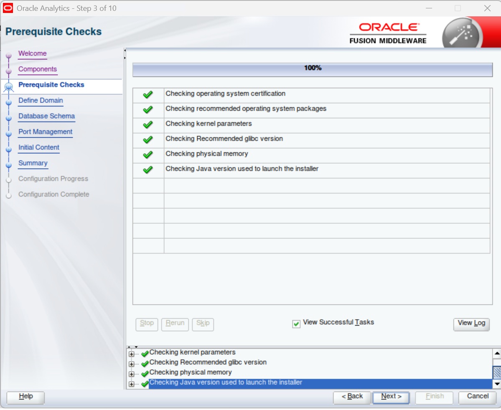Open the Database Schema step
The image size is (501, 410).
47,116
